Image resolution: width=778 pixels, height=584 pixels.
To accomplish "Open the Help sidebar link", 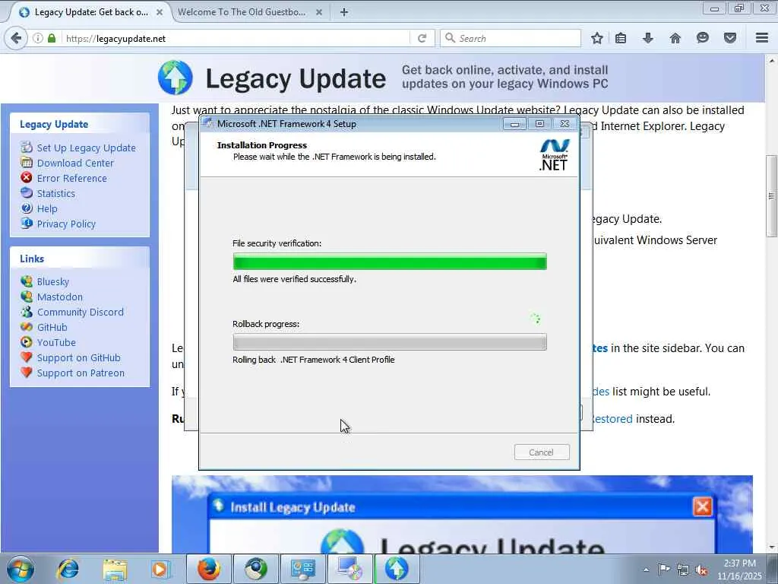I will click(x=47, y=208).
